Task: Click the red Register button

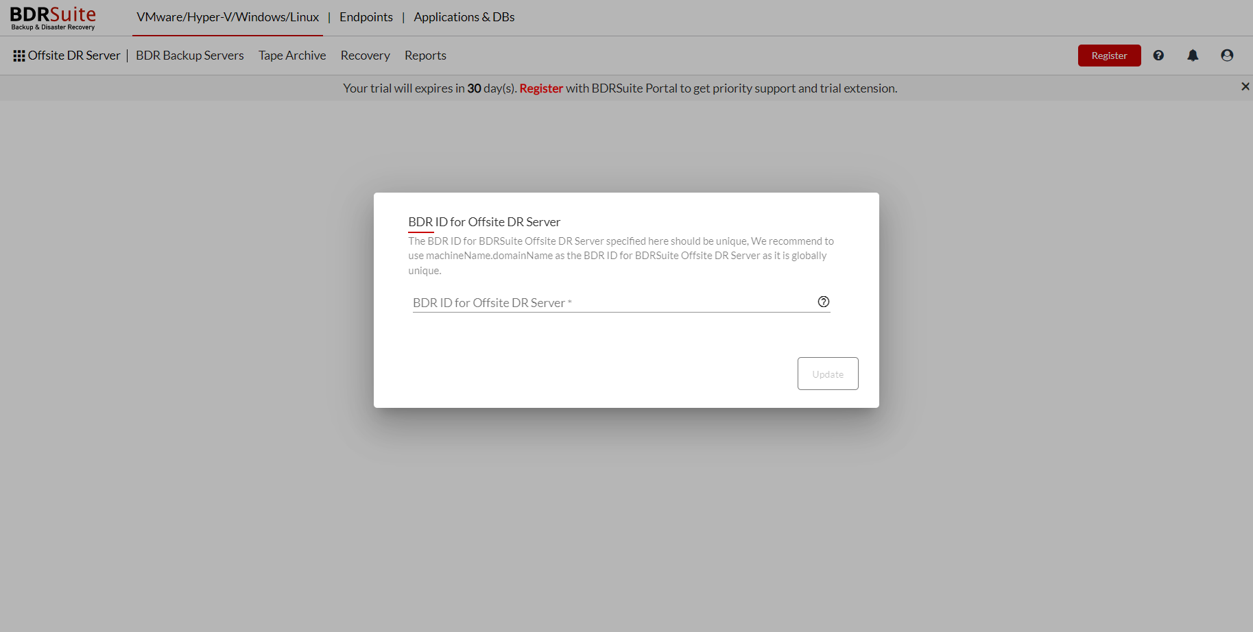Action: tap(1109, 56)
